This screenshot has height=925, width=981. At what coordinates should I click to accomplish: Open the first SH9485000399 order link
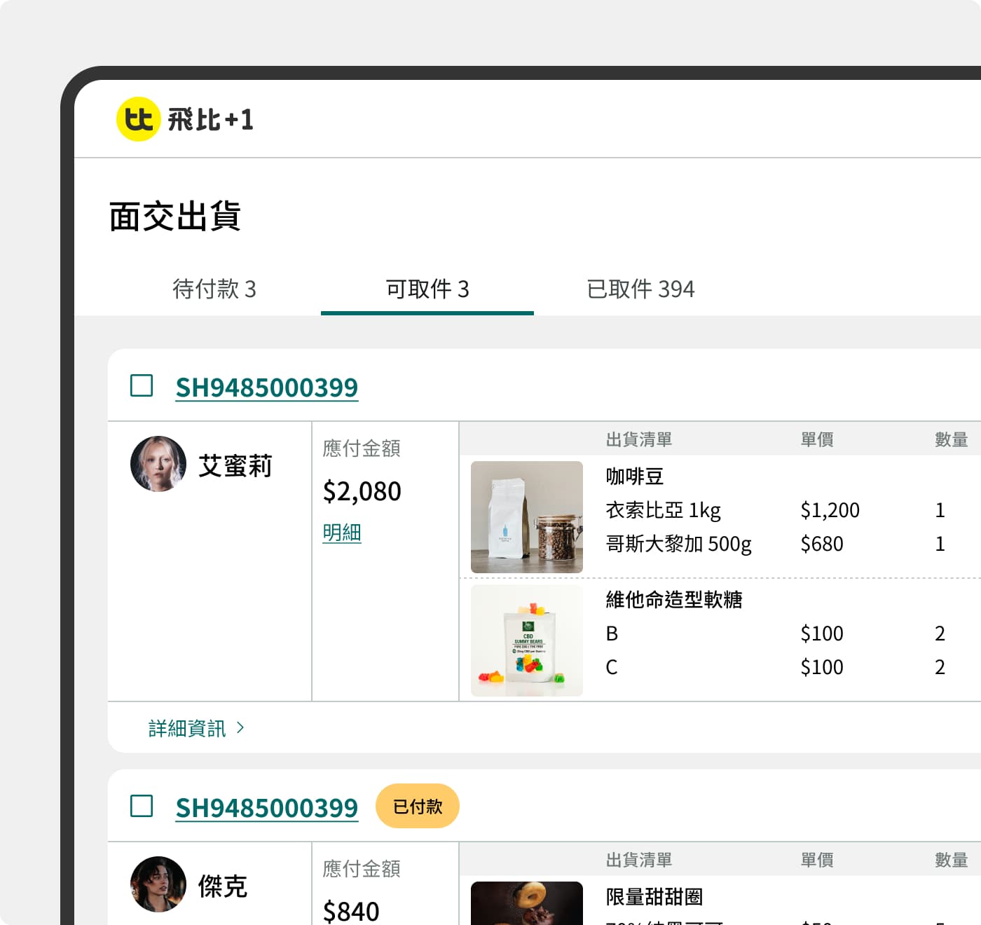click(266, 386)
